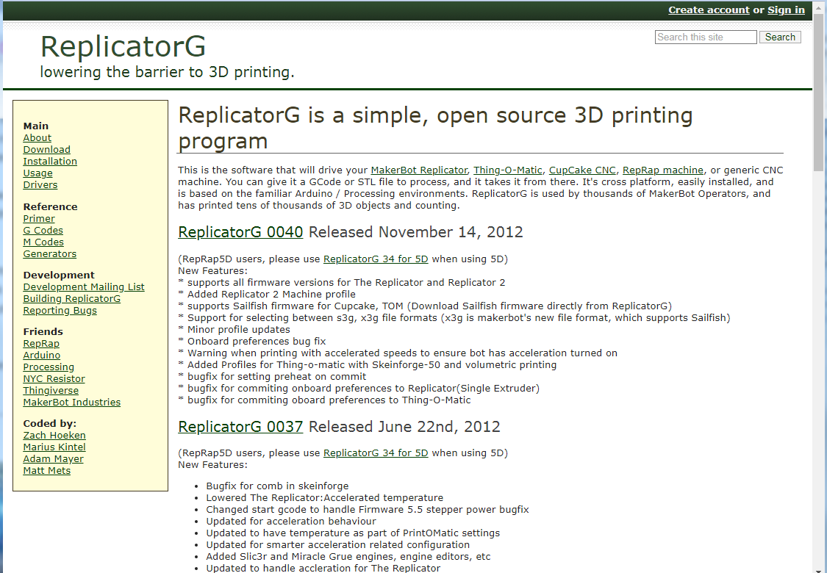Image resolution: width=827 pixels, height=573 pixels.
Task: Focus the Search this site field
Action: click(706, 37)
